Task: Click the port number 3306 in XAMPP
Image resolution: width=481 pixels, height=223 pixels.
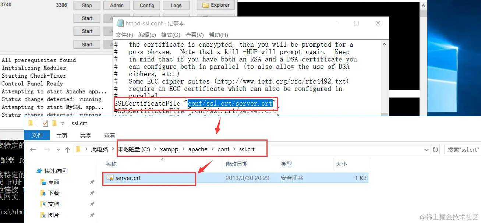Action: (x=61, y=5)
